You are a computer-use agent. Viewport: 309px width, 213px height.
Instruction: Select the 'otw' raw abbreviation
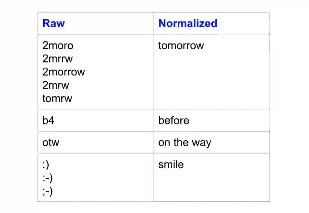(x=51, y=142)
